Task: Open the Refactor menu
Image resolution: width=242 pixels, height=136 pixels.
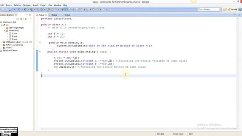Action: 17,5
